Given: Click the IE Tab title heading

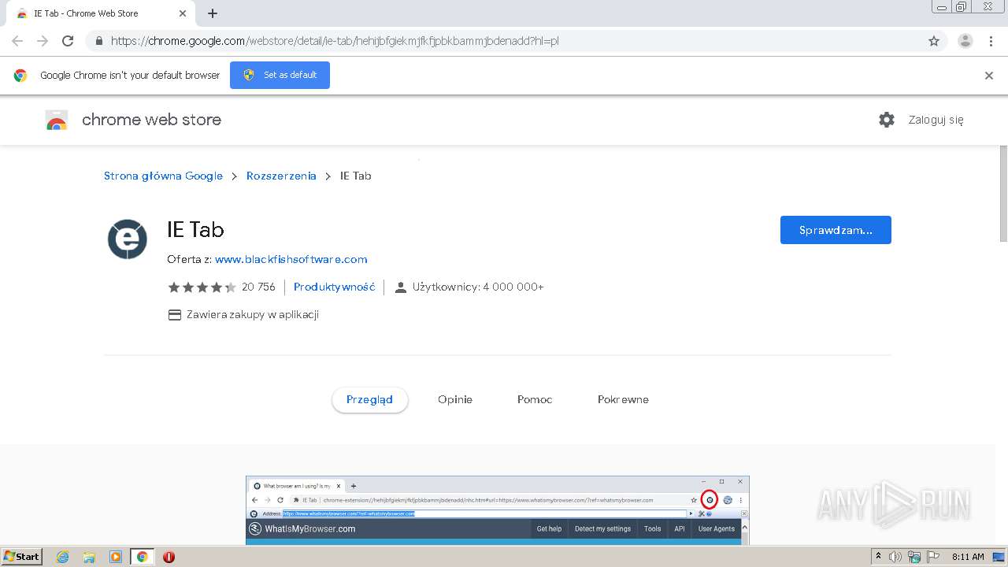Looking at the screenshot, I should pyautogui.click(x=195, y=229).
